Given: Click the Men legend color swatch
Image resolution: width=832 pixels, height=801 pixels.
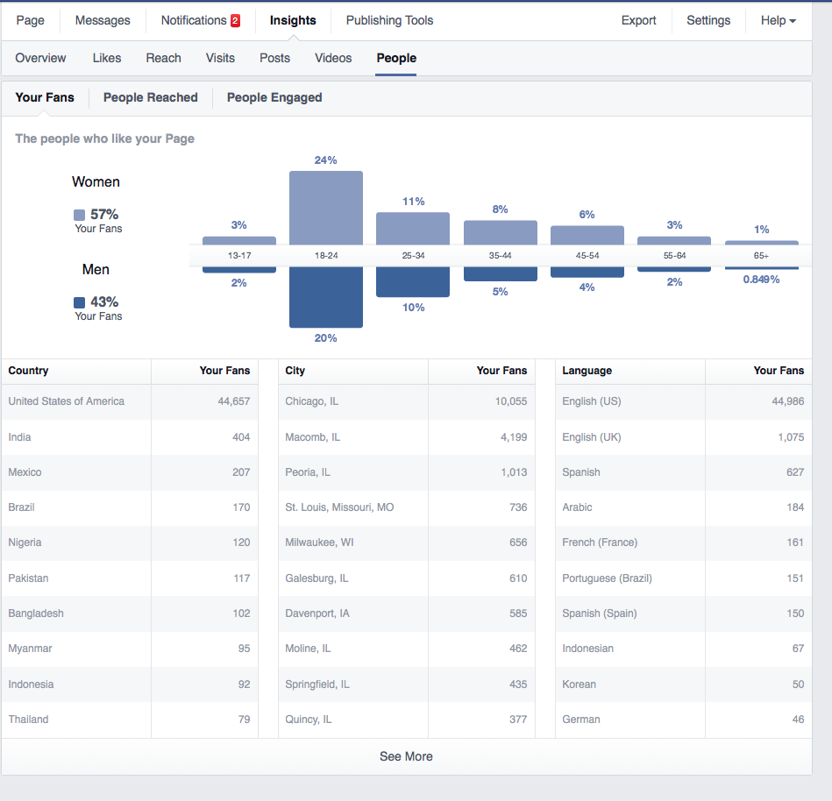Looking at the screenshot, I should 80,302.
